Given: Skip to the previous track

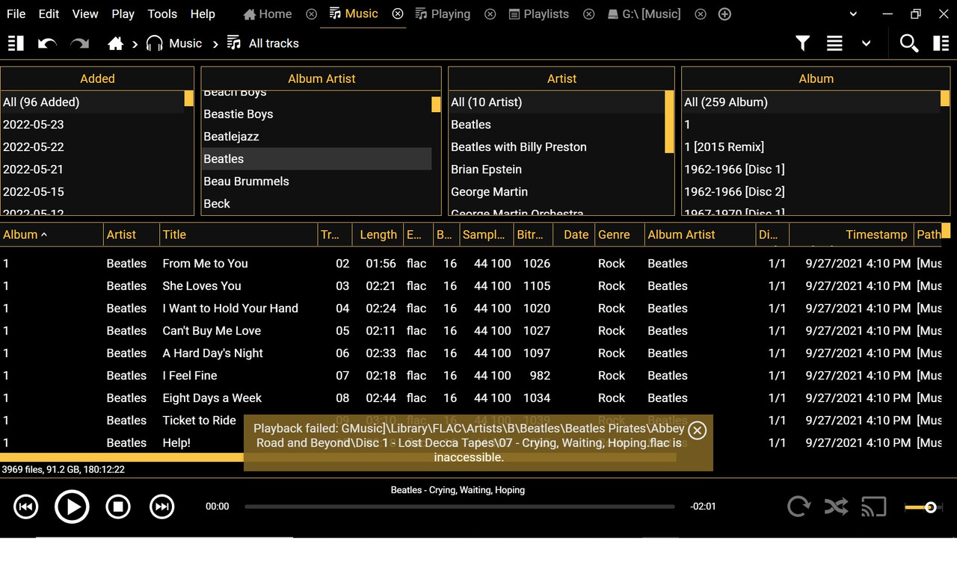Looking at the screenshot, I should [x=25, y=507].
